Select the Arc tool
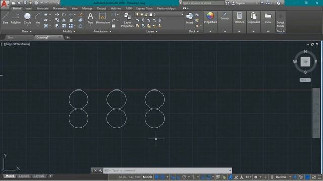Screen dimensions: 323x181 pyautogui.click(x=38, y=18)
